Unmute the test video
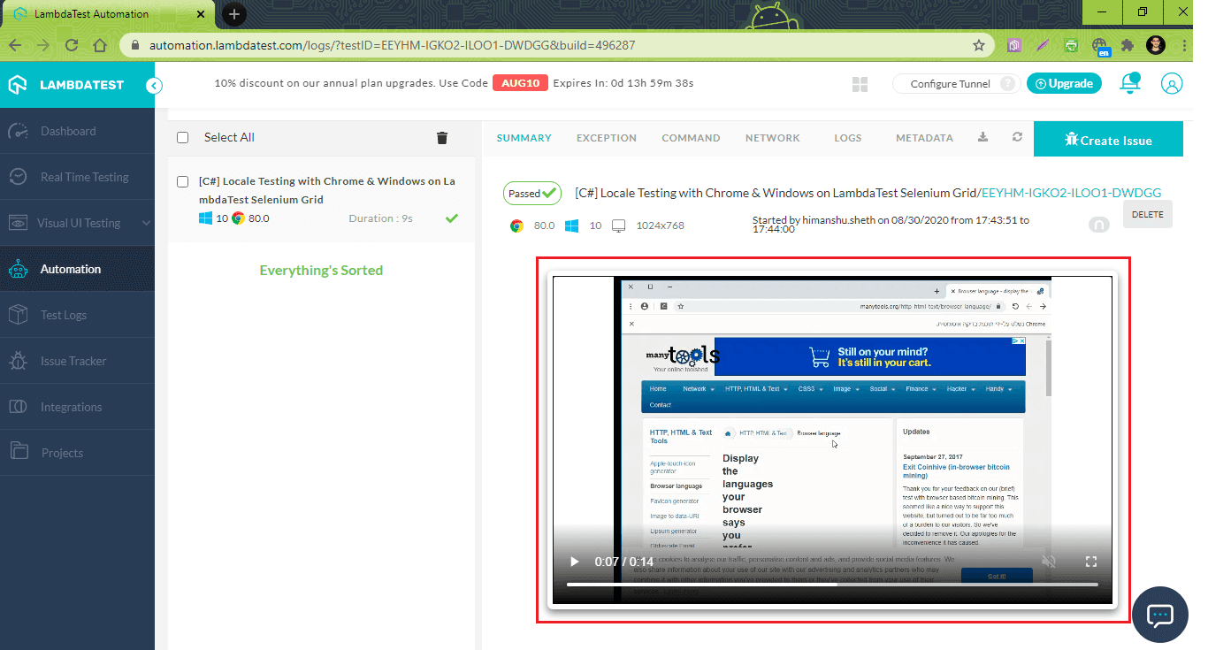Image resolution: width=1208 pixels, height=650 pixels. 1049,562
